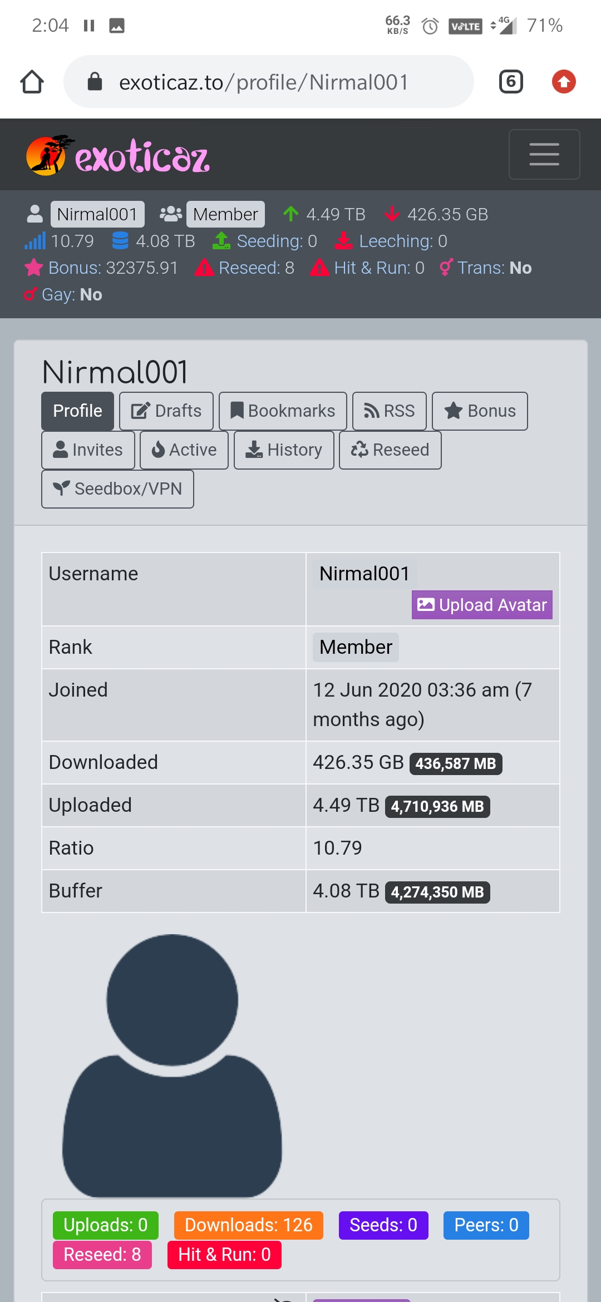Screen dimensions: 601x1302
Task: Click the blue buffer database icon
Action: pos(120,241)
